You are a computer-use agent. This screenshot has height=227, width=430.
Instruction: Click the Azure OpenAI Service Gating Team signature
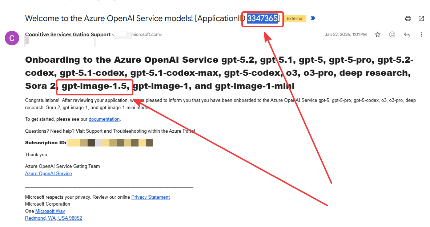[63, 166]
